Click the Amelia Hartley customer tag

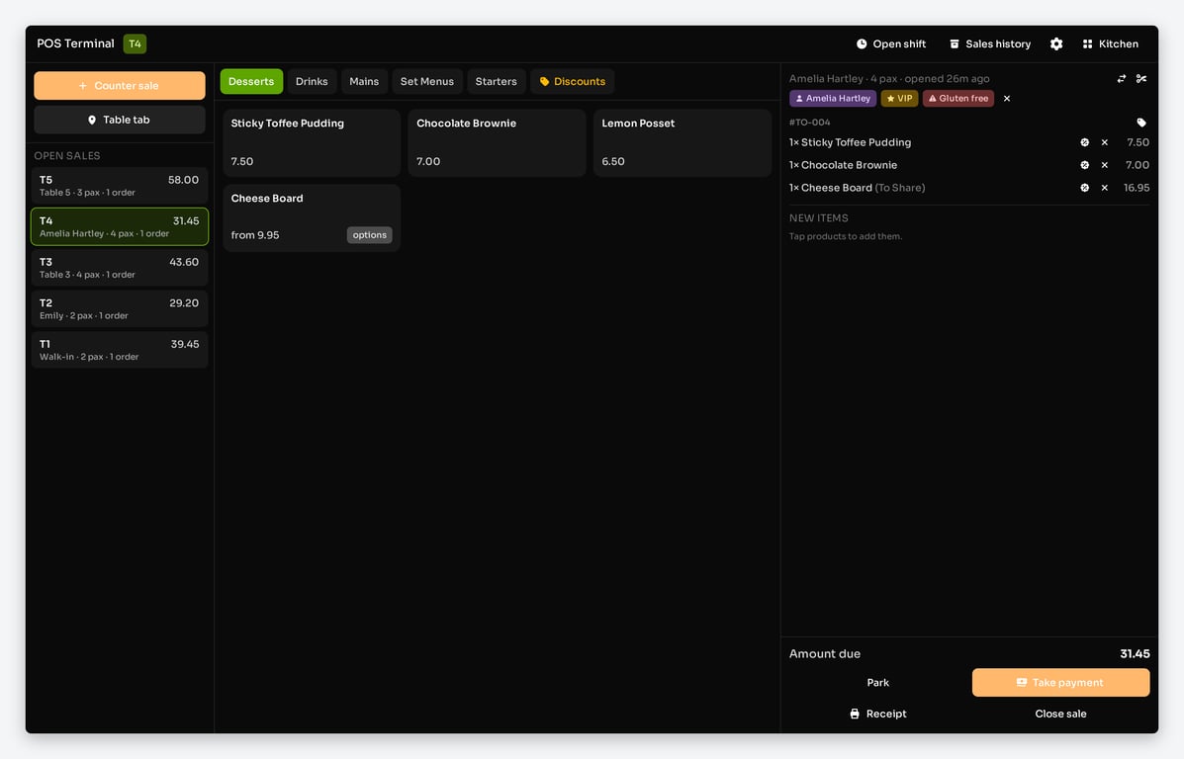coord(833,98)
